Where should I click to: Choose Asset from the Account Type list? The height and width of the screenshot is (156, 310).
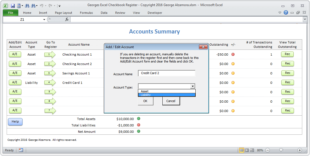pos(167,91)
